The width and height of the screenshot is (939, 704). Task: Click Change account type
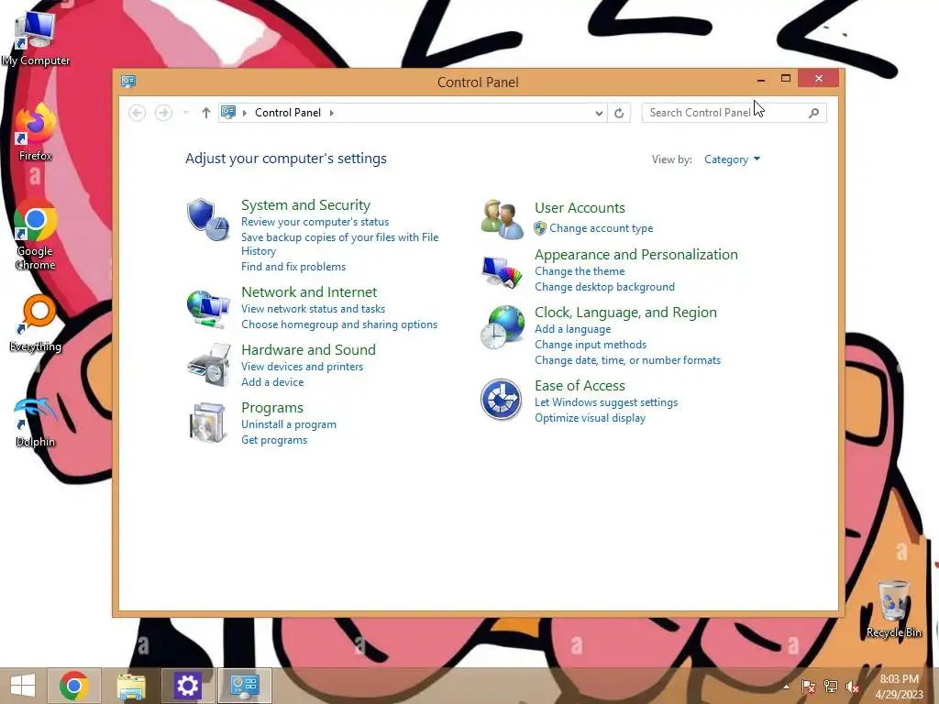[602, 228]
